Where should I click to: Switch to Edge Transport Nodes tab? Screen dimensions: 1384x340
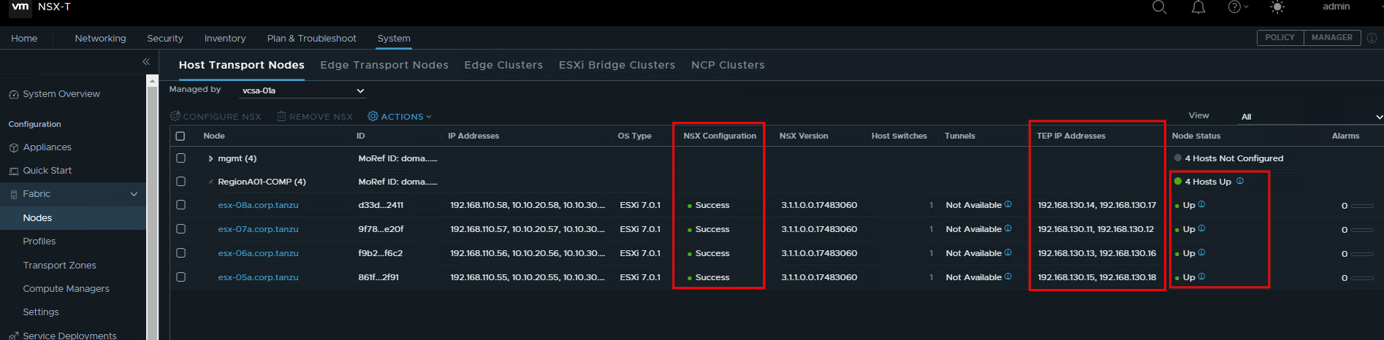(x=384, y=65)
